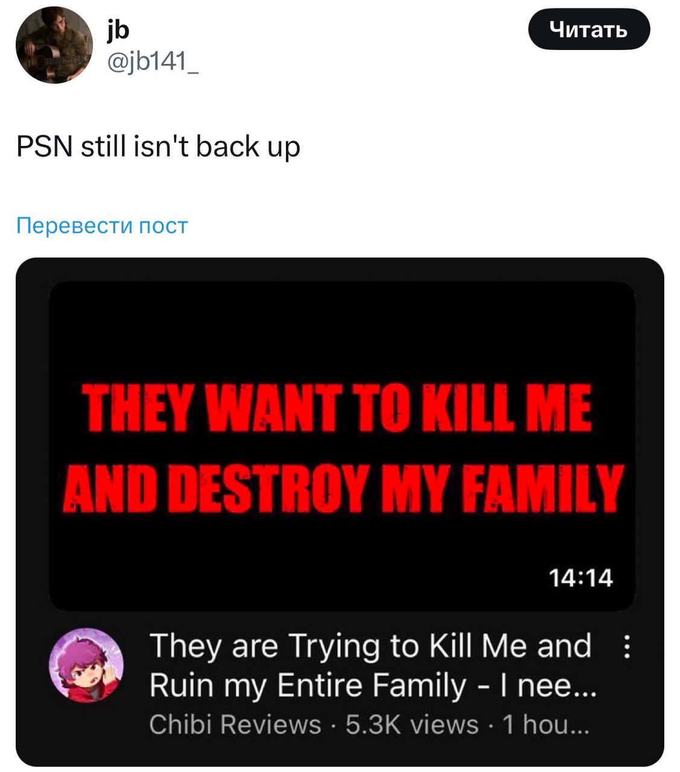Click the 14:14 video duration badge
This screenshot has height=772, width=680.
(x=580, y=578)
